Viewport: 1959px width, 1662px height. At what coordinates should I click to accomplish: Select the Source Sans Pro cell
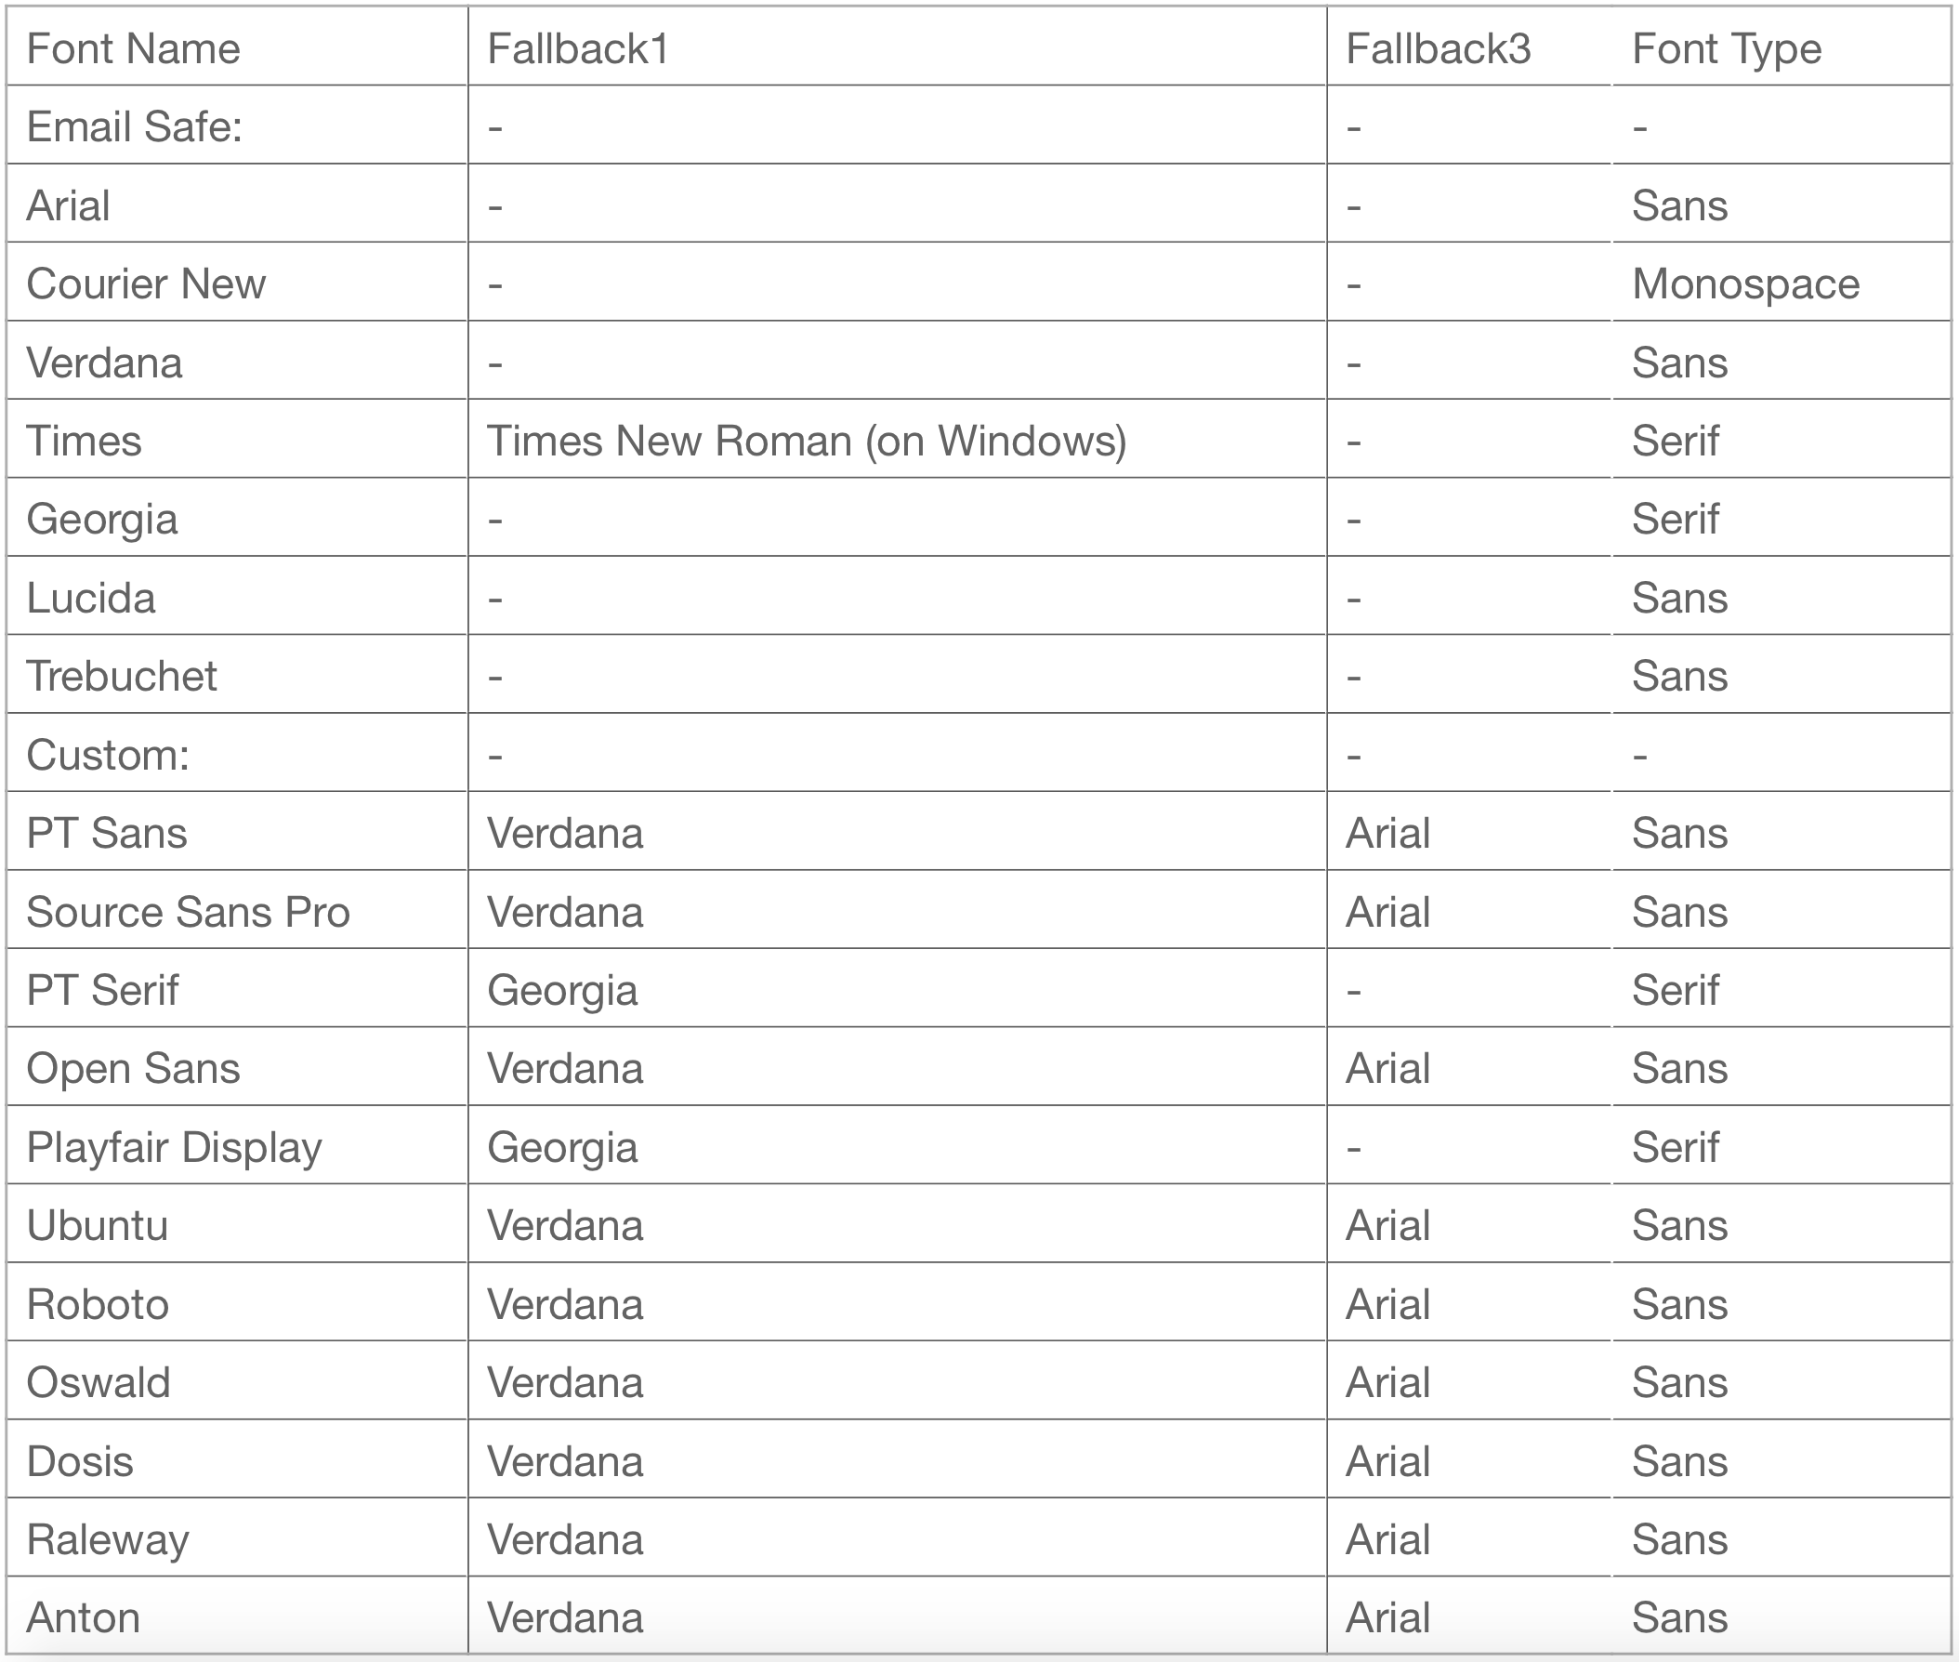click(x=189, y=912)
